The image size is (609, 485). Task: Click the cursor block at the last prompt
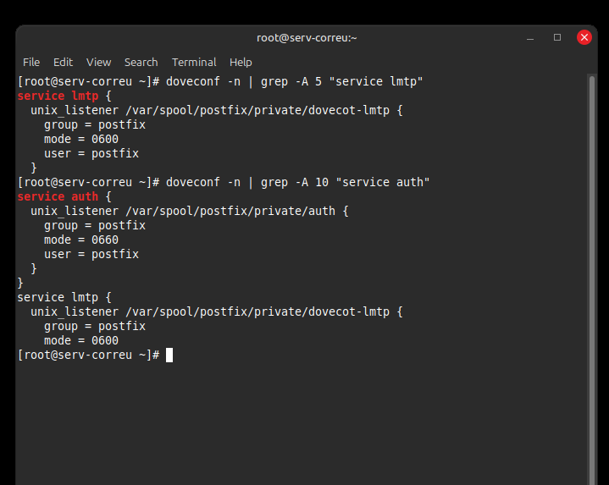169,355
